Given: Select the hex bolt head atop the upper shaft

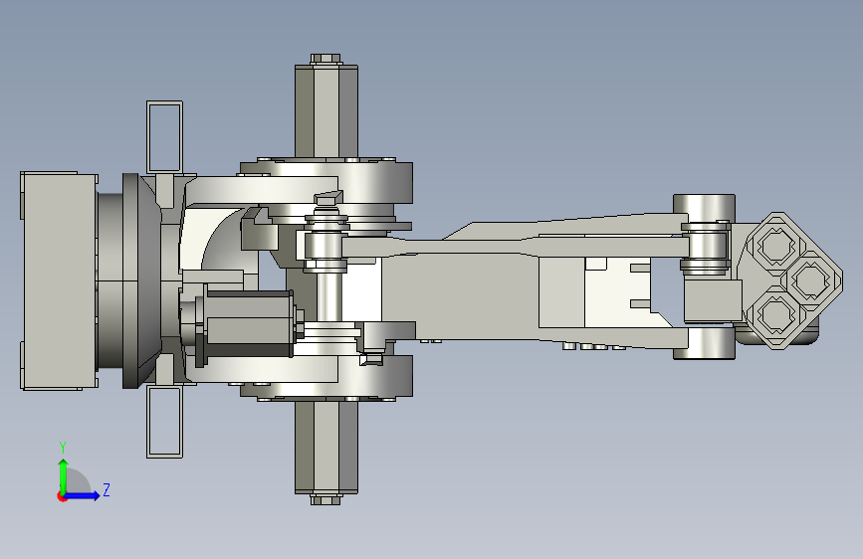Looking at the screenshot, I should click(325, 60).
